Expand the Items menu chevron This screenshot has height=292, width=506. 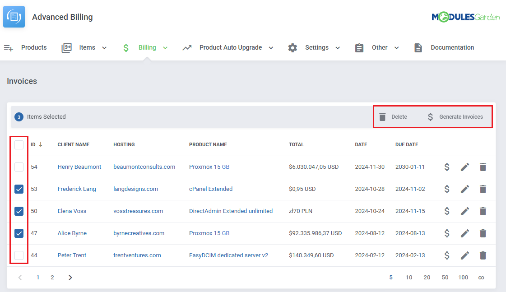tap(104, 48)
